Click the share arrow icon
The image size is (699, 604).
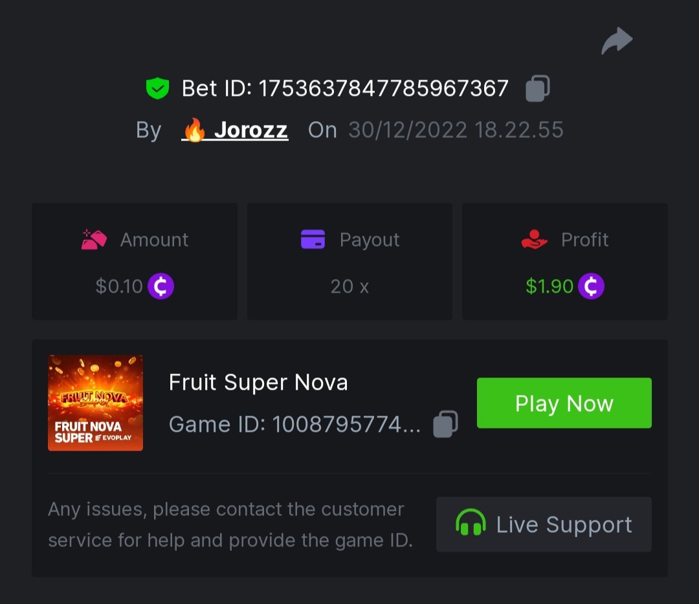point(616,41)
